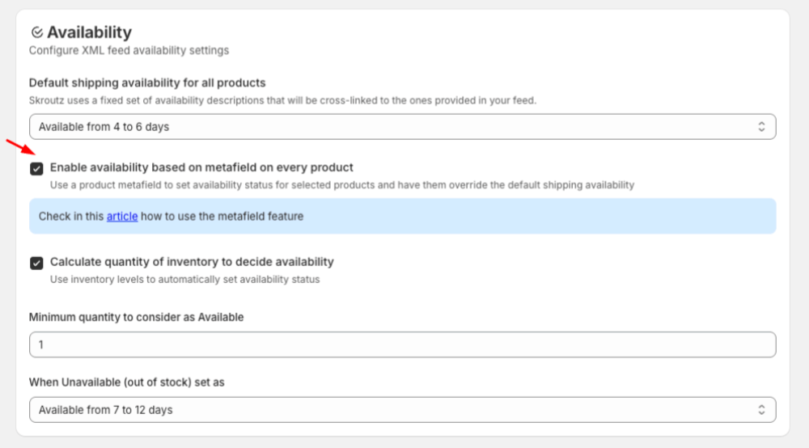Click the 'Default shipping availability for all products' label

[x=147, y=82]
